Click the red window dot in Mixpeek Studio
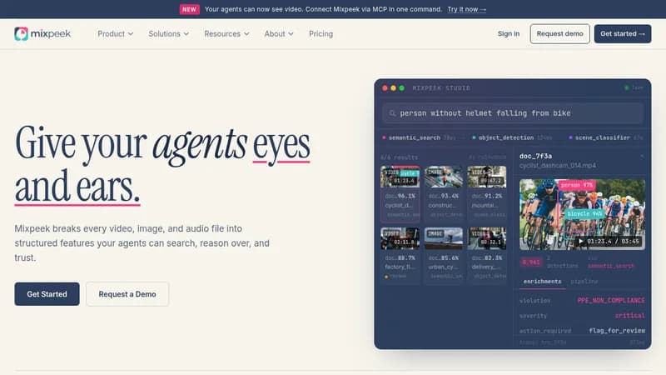 click(x=385, y=88)
